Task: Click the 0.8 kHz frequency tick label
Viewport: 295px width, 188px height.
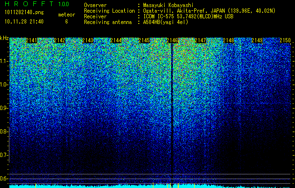Action: [x=4, y=132]
